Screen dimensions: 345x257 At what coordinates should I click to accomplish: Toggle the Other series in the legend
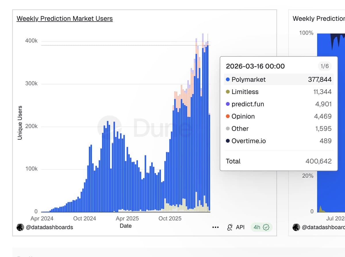[x=240, y=129]
